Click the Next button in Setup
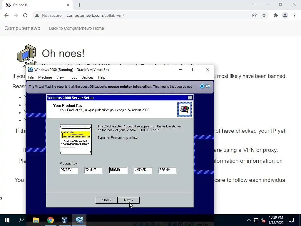Image resolution: width=301 pixels, height=226 pixels. point(128,200)
